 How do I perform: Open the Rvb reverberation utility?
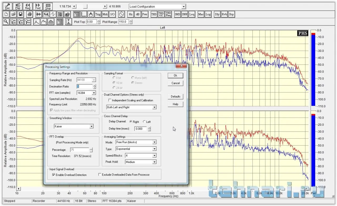224,14
